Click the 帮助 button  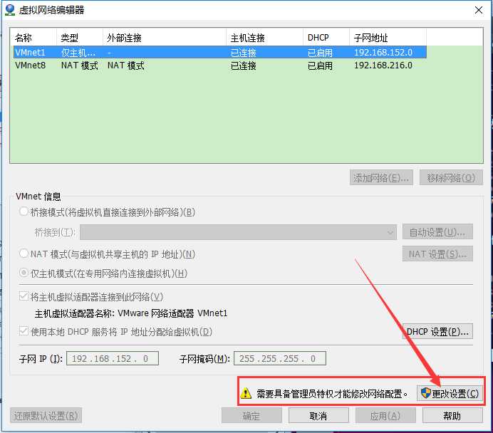pyautogui.click(x=452, y=416)
